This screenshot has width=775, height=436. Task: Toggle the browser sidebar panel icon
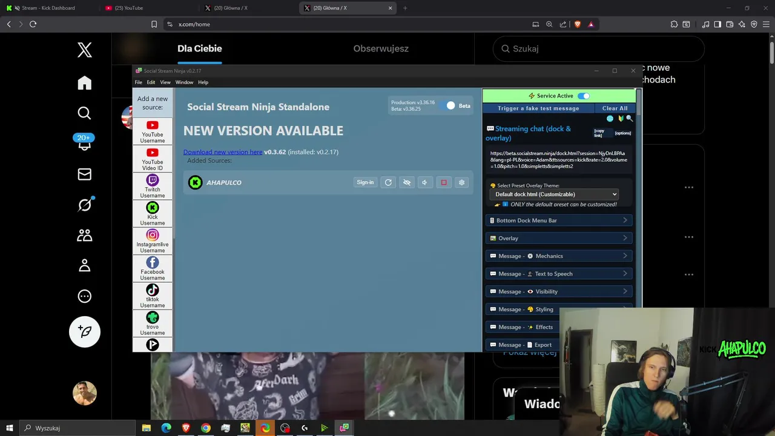point(717,24)
